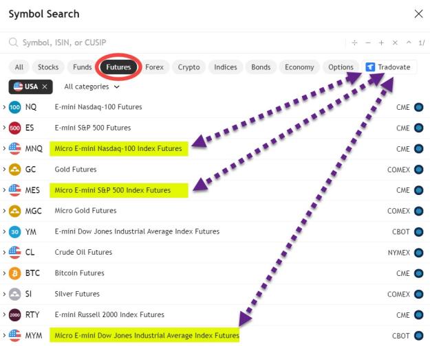Expand the GC contracts row
The image size is (430, 346).
point(4,170)
